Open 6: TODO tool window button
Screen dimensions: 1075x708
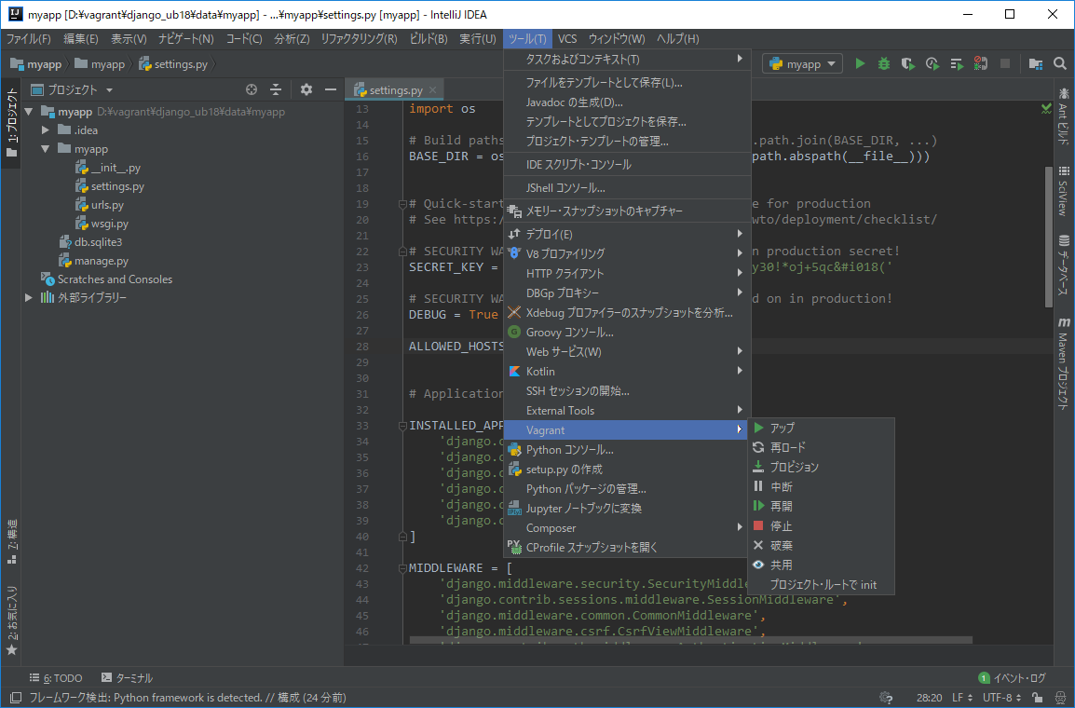[x=56, y=678]
